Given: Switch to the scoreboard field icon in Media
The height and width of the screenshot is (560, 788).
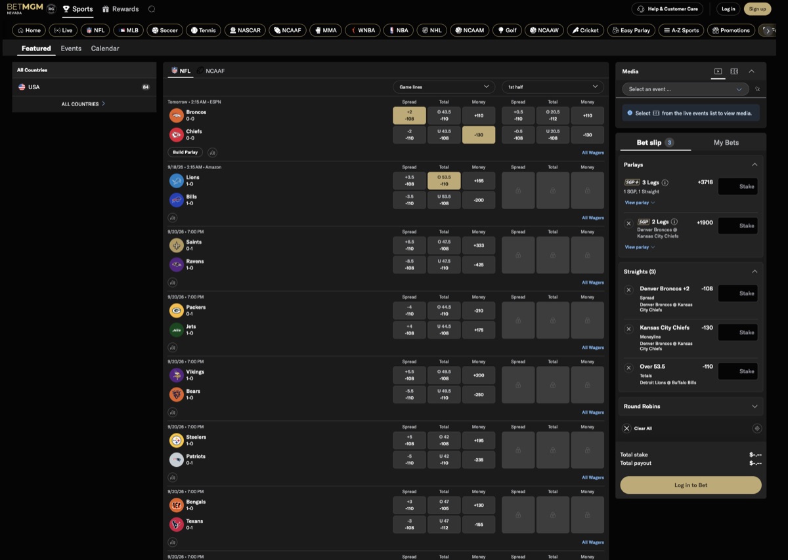Looking at the screenshot, I should click(x=734, y=71).
